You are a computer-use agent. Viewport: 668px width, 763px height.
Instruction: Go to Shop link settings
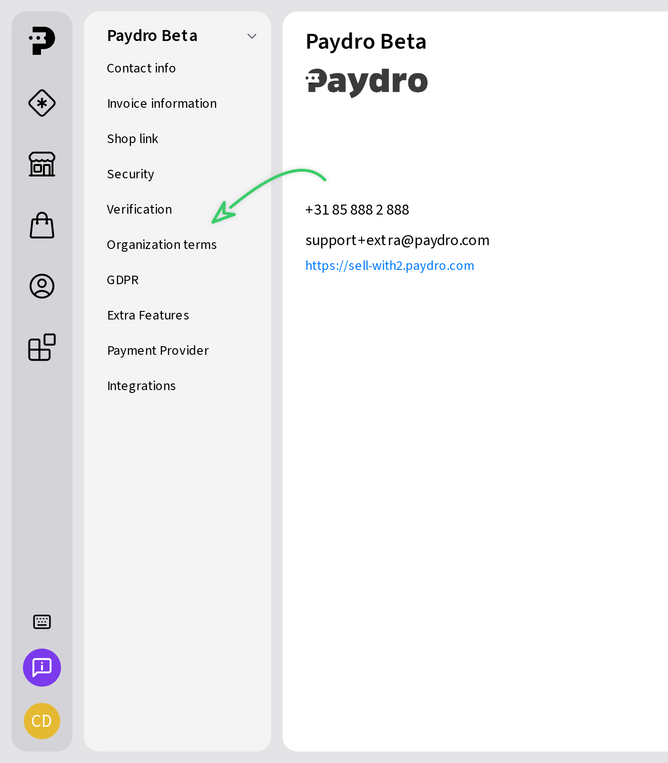pyautogui.click(x=132, y=139)
